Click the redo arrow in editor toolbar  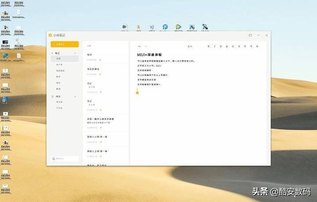tap(146, 46)
